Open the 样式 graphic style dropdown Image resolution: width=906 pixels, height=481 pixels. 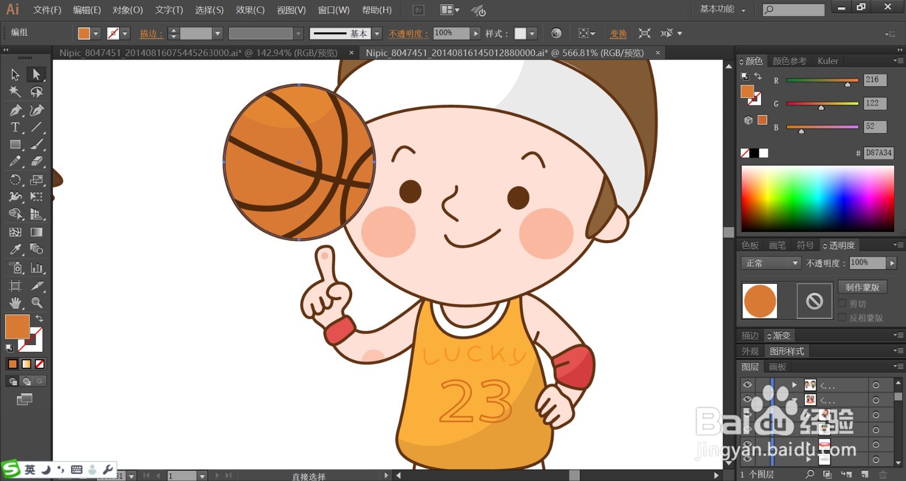(x=532, y=33)
